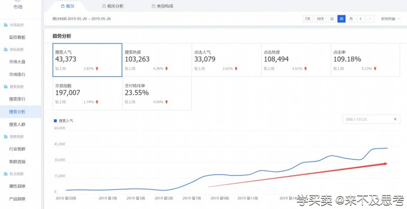The width and height of the screenshot is (407, 209).
Task: Open 监控看板 in sidebar
Action: 18,37
